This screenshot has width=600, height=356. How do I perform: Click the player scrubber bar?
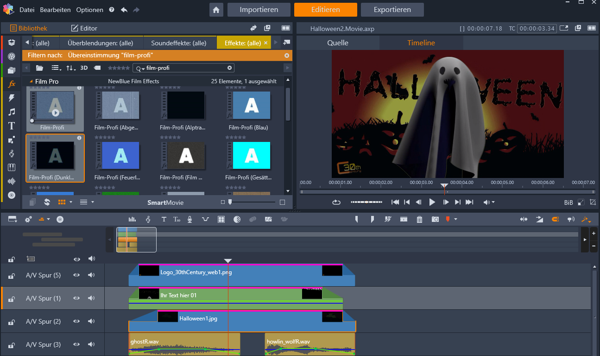coord(448,191)
